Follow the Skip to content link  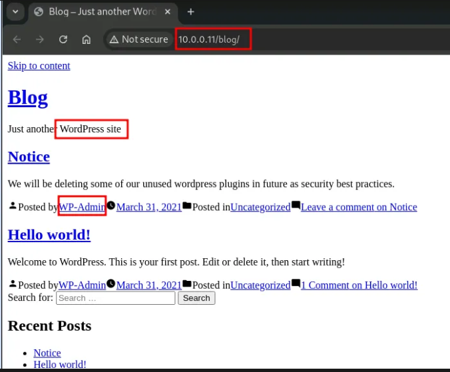(39, 65)
